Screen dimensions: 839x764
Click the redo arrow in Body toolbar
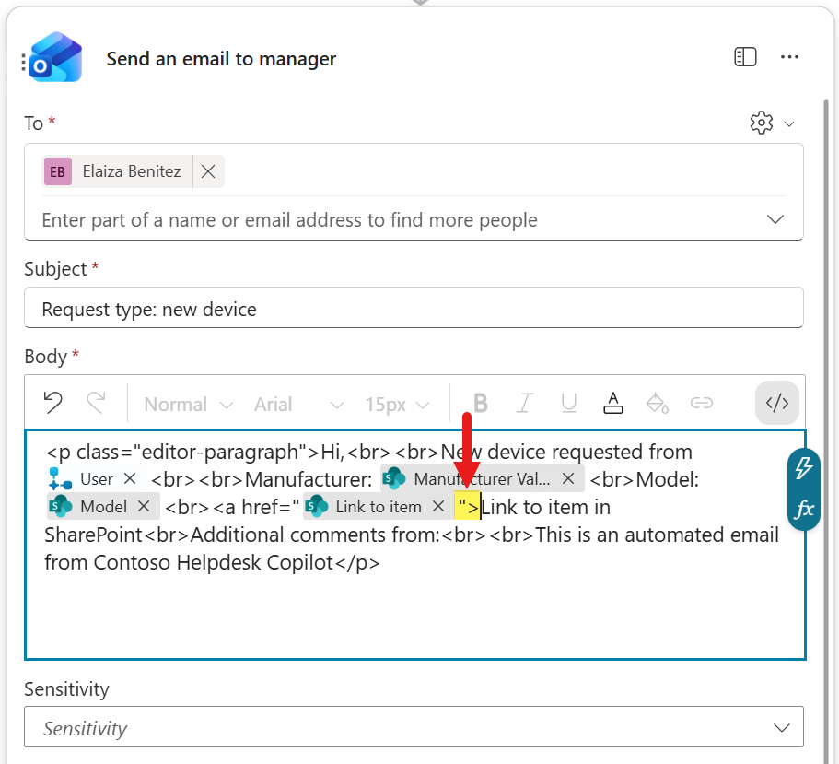[96, 404]
